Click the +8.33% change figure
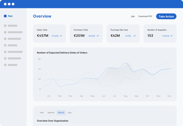 [x=91, y=36]
